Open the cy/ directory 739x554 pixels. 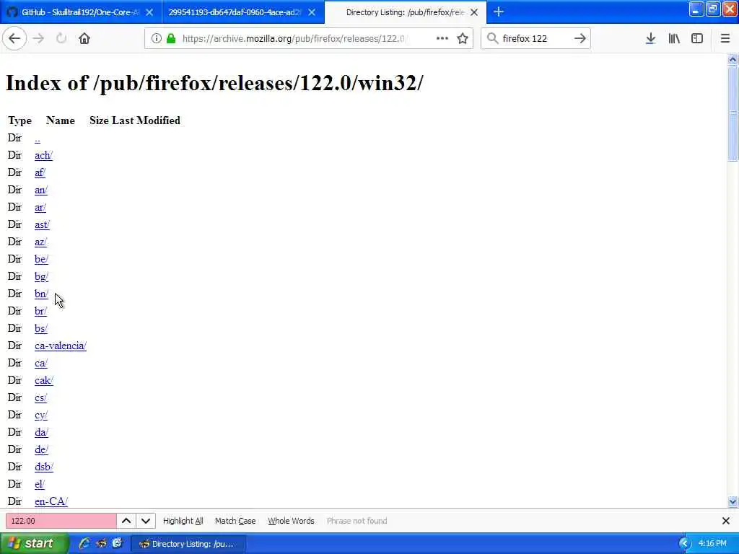(x=41, y=415)
